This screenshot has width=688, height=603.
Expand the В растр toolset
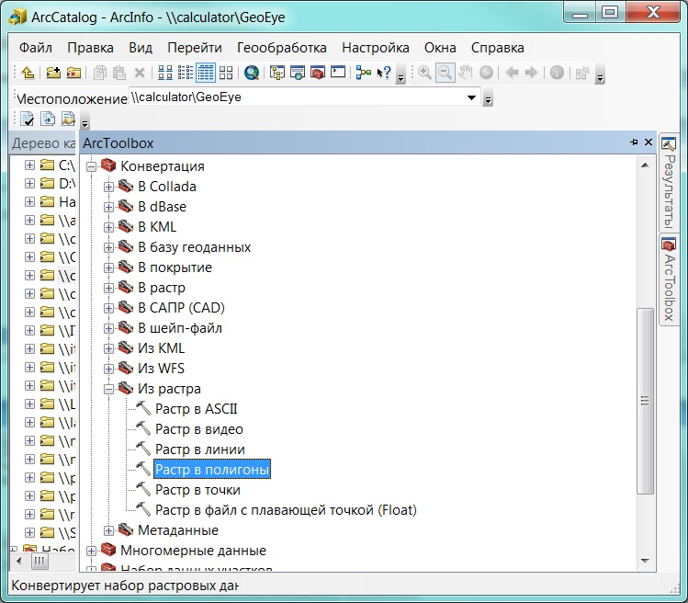pos(108,288)
